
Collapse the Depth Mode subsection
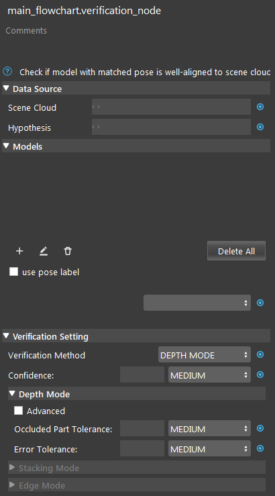[x=12, y=393]
